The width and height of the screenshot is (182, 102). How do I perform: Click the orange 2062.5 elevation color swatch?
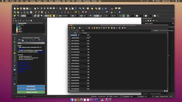17,32
